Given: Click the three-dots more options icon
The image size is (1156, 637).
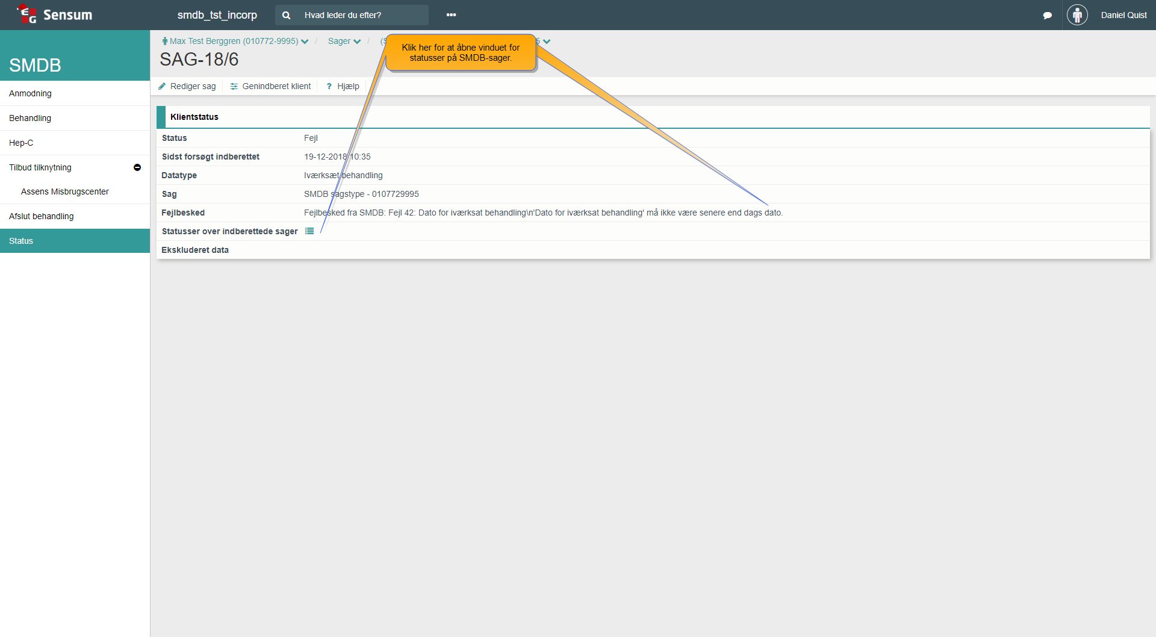Looking at the screenshot, I should (451, 15).
